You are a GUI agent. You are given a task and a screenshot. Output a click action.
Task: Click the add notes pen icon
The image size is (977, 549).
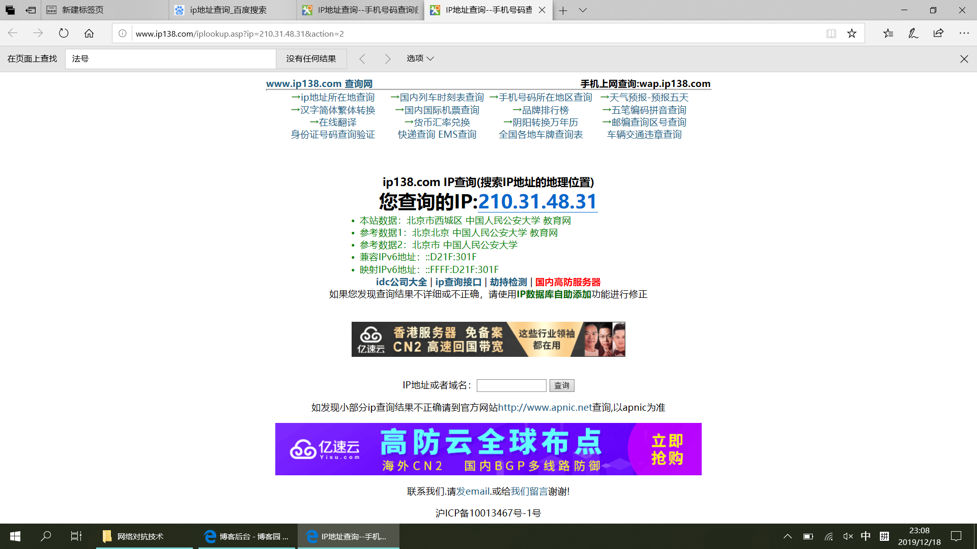[913, 34]
